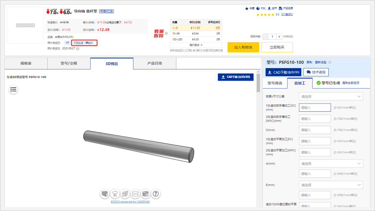375x211 pixels.
Task: Open the A(mm) selection dropdown
Action: point(331,164)
